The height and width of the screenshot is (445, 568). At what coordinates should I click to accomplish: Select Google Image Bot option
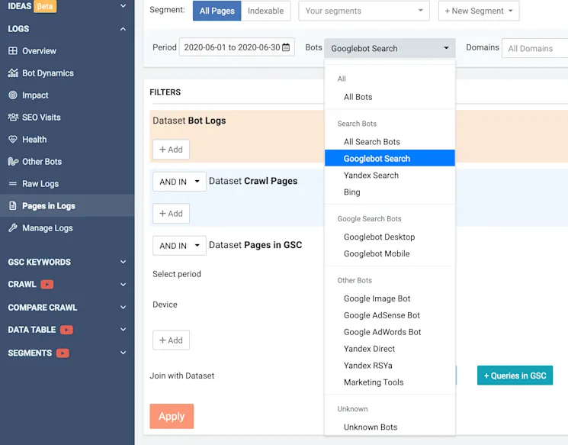390,298
